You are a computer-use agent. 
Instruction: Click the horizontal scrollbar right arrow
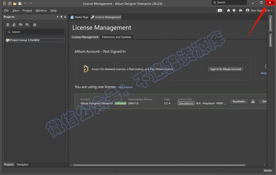tap(264, 165)
